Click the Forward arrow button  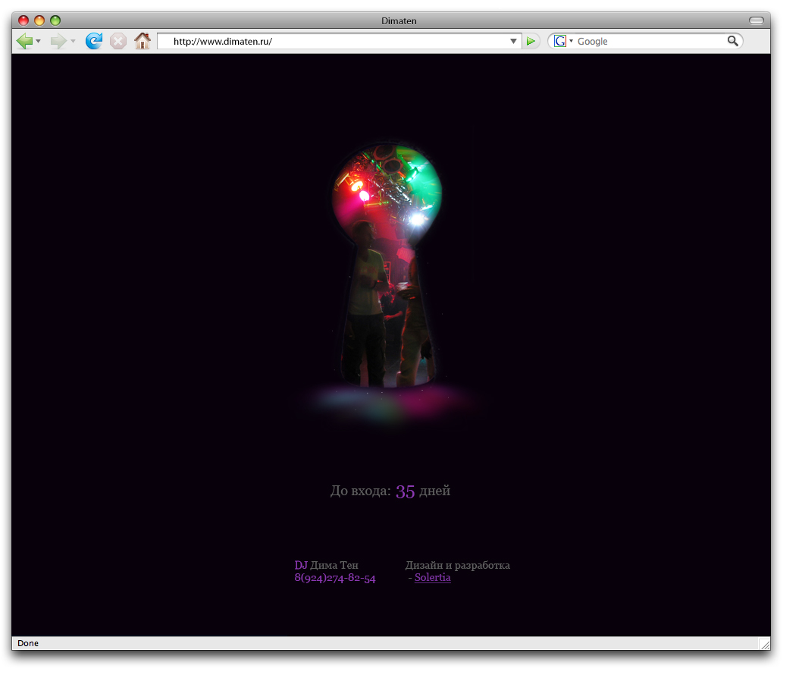[x=58, y=41]
